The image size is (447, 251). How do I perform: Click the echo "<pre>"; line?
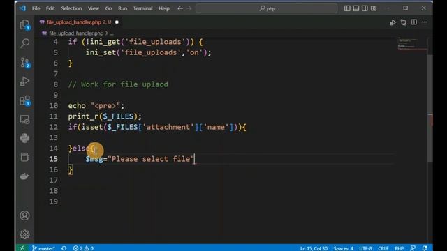96,105
